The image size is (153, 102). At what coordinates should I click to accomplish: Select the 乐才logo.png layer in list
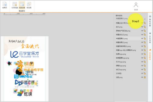pyautogui.click(x=121, y=62)
